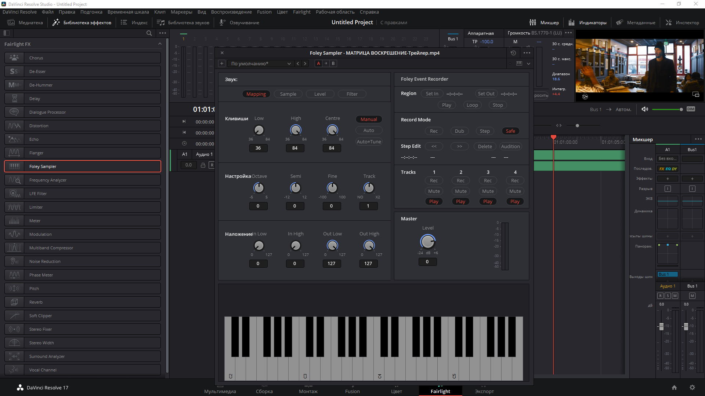Enable Auto key mapping mode
Image resolution: width=705 pixels, height=396 pixels.
coord(369,131)
